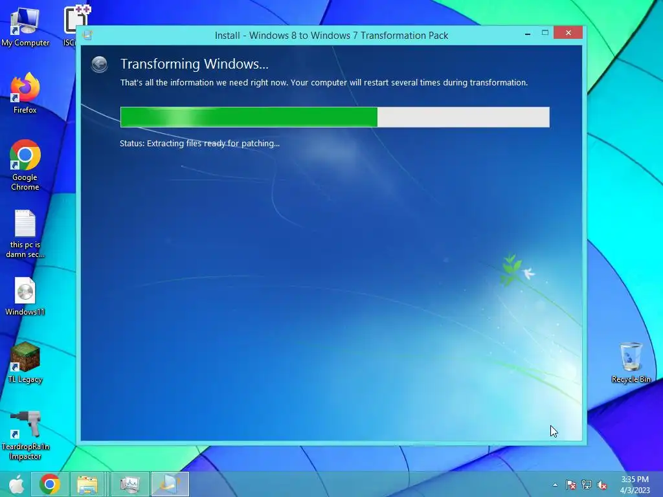Click the back arrow in the installer
This screenshot has width=663, height=497.
coord(99,64)
